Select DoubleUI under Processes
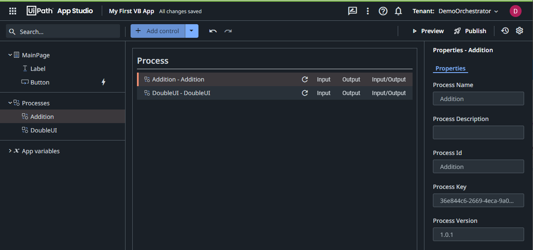 43,130
